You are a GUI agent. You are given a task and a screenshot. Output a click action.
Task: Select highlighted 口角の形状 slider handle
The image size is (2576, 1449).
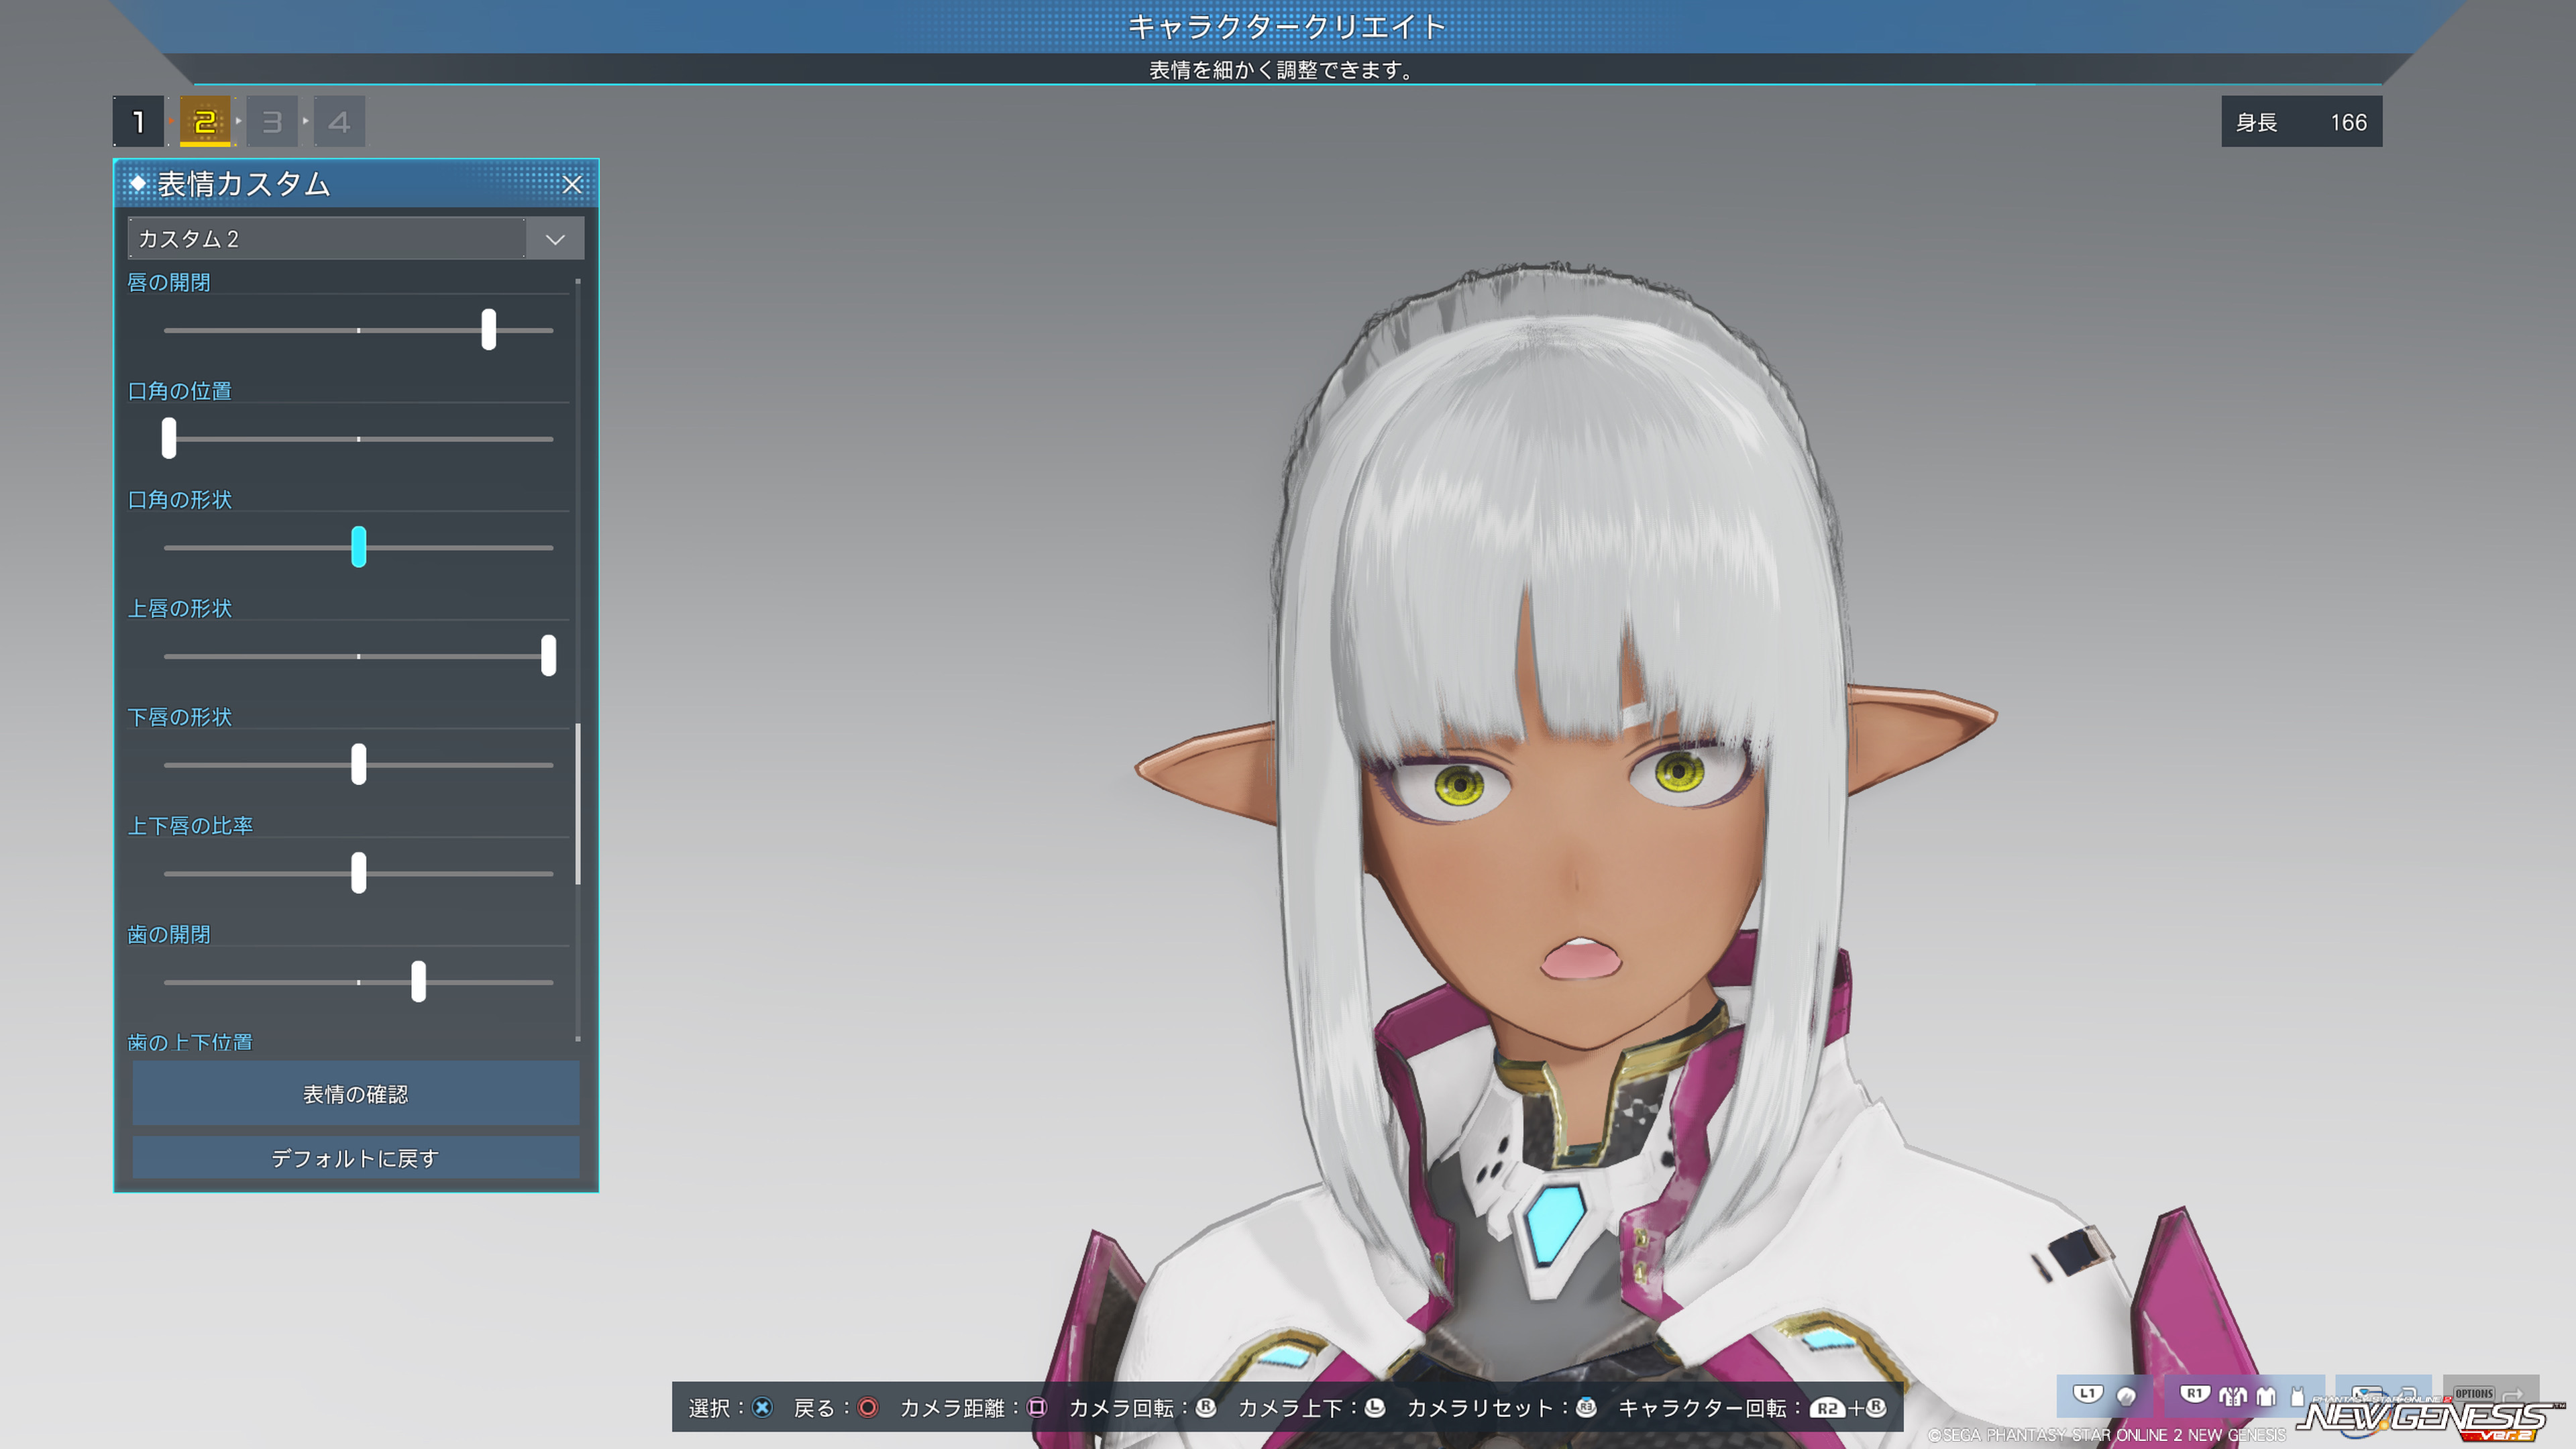359,547
